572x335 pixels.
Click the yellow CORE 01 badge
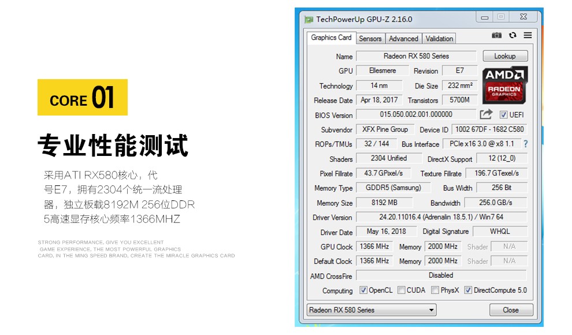[83, 98]
